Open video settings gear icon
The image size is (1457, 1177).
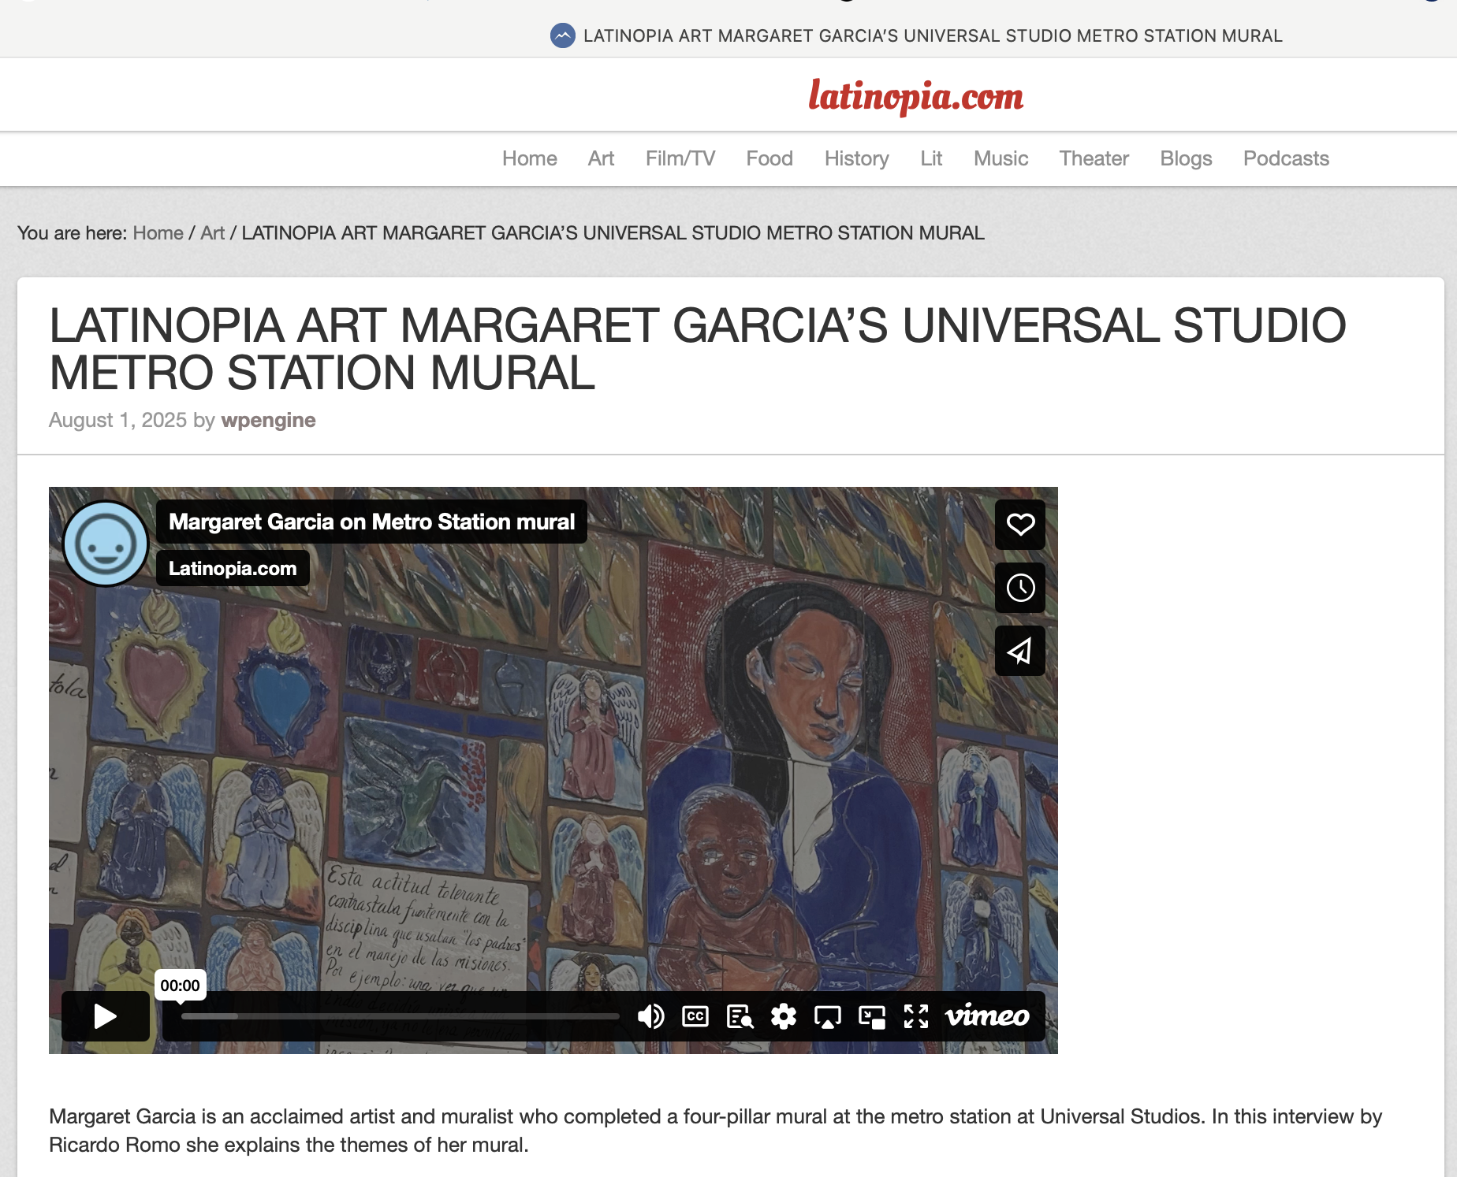(784, 1016)
